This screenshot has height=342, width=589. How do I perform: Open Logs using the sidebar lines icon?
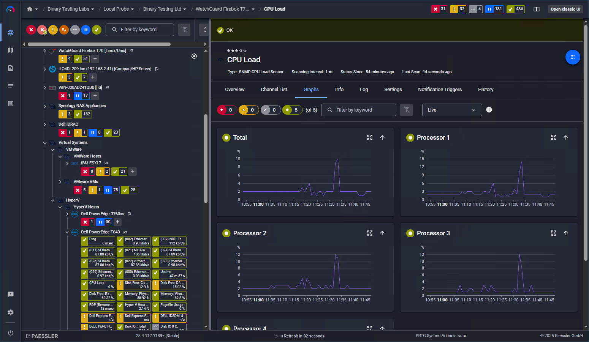(10, 85)
